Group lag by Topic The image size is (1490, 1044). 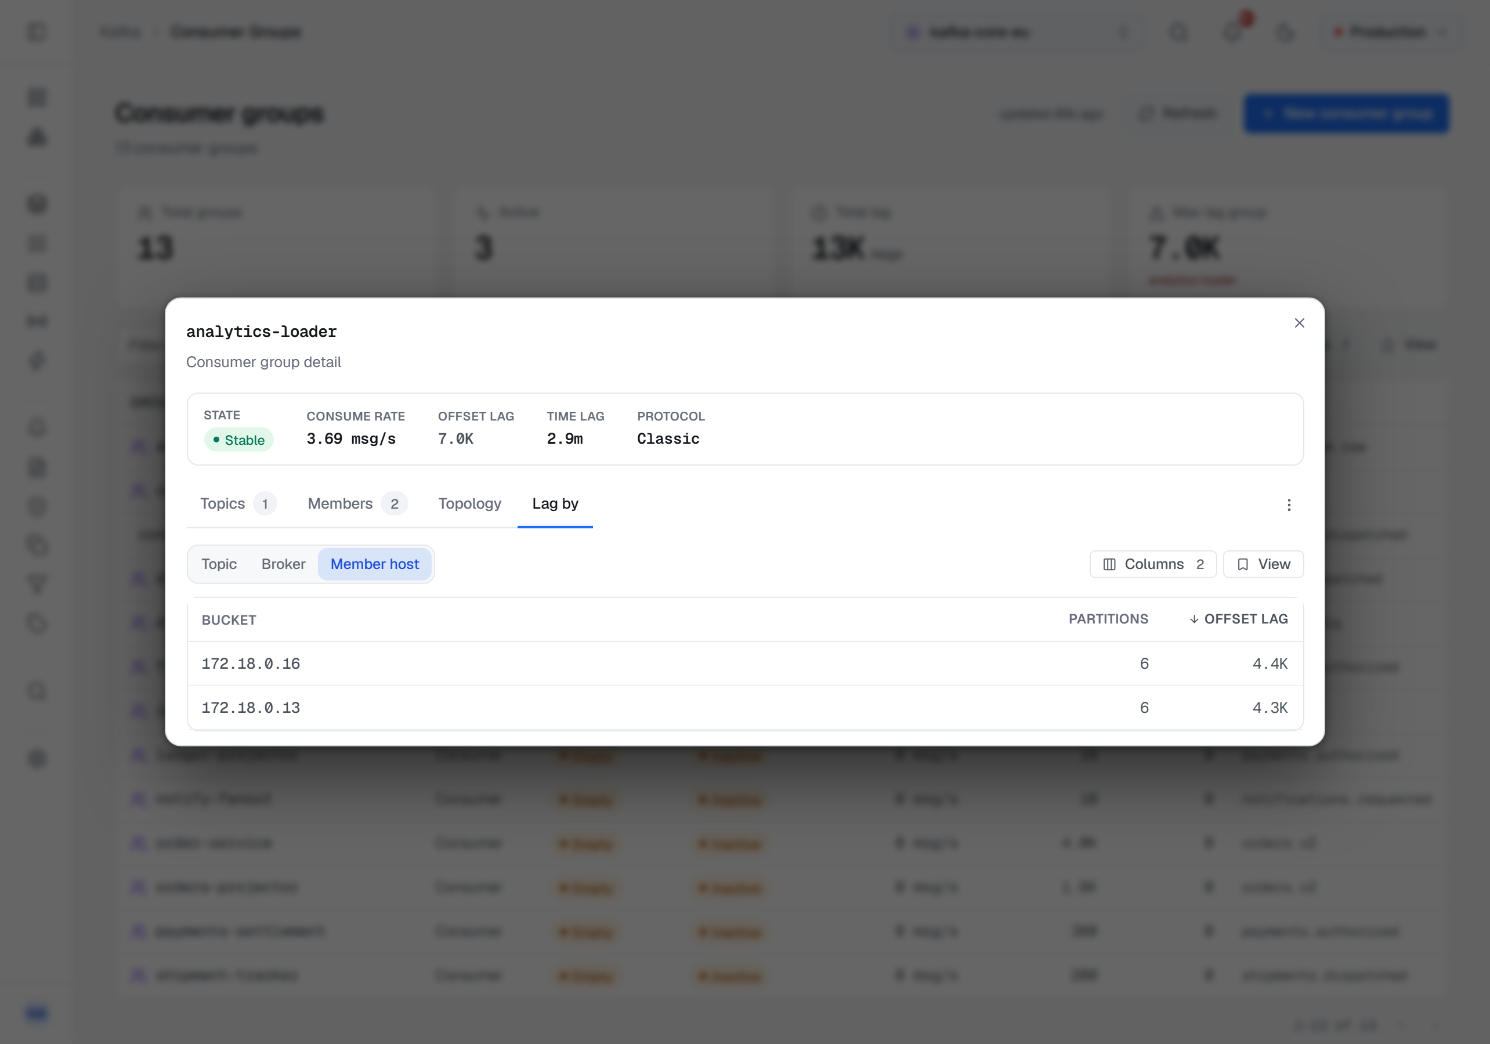click(x=219, y=564)
